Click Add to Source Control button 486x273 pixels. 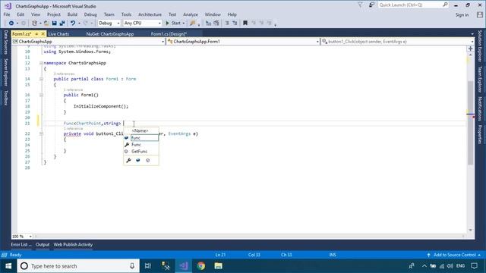(x=454, y=255)
